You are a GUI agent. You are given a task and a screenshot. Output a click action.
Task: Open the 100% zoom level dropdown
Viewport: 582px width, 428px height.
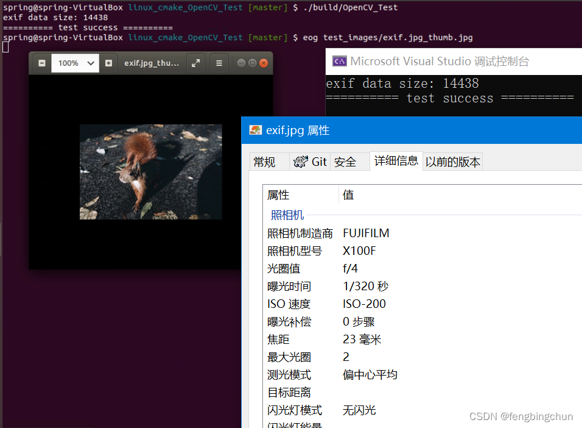[x=75, y=63]
